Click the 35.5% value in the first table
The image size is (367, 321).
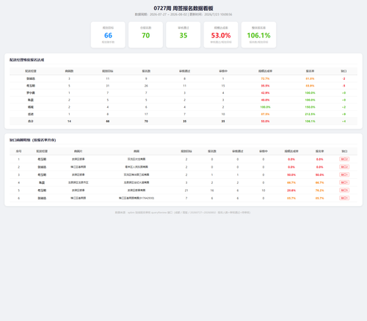pos(265,86)
